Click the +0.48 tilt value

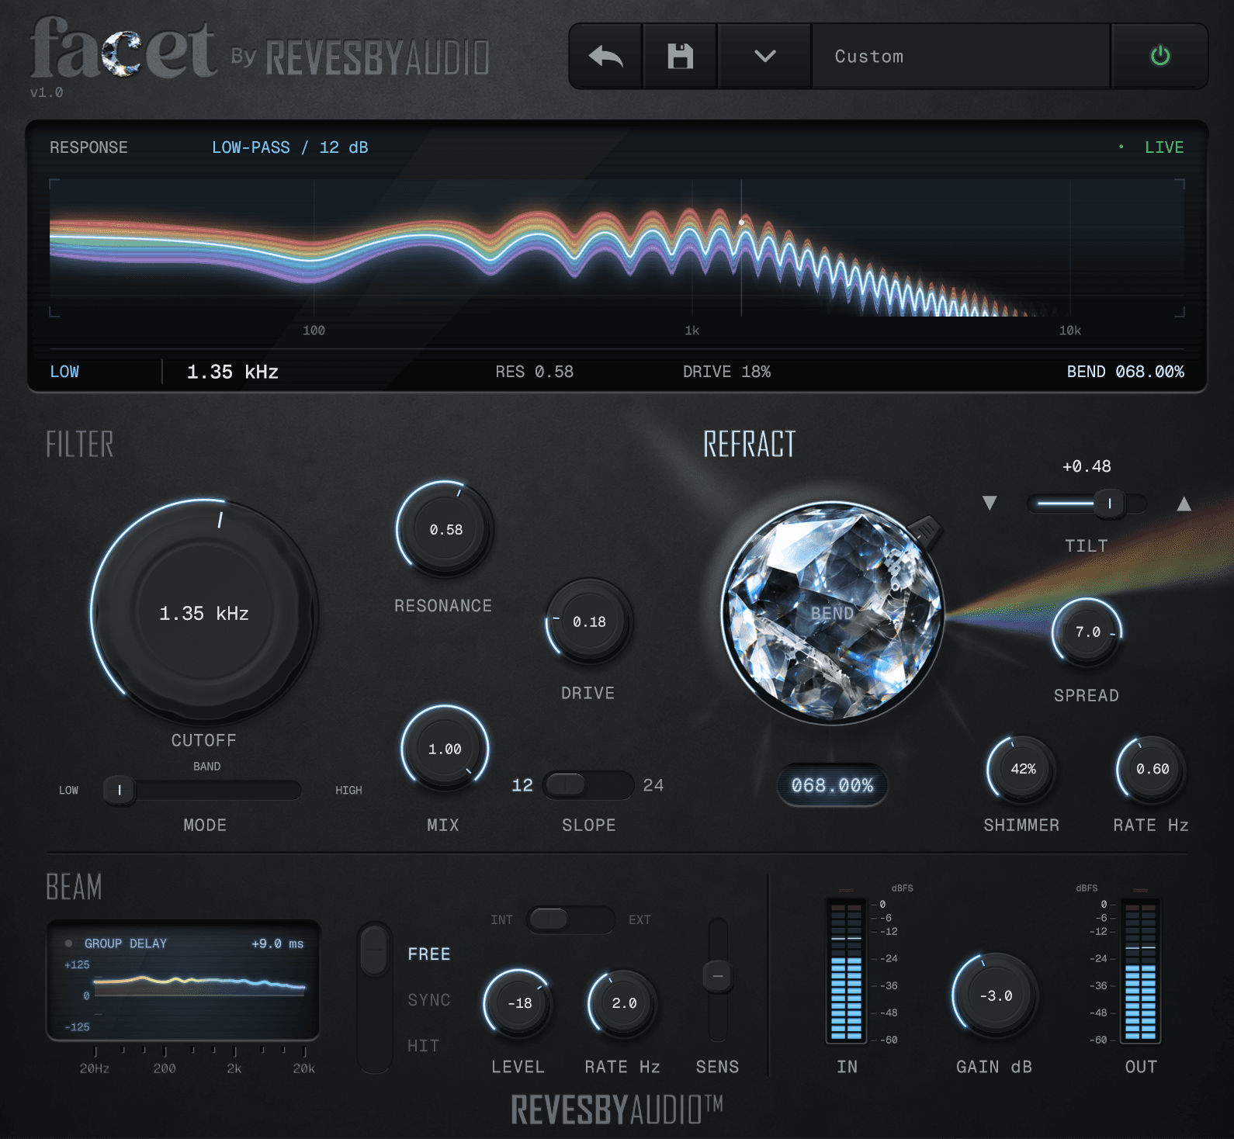(x=1087, y=466)
